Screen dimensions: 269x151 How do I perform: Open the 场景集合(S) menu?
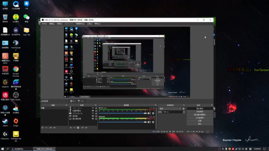(80, 24)
